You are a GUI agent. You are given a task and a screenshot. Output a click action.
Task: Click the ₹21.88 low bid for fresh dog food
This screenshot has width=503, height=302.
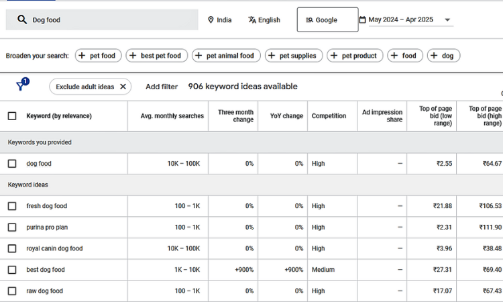[x=443, y=206]
